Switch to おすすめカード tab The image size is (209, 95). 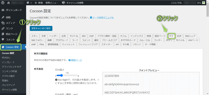tap(128, 40)
